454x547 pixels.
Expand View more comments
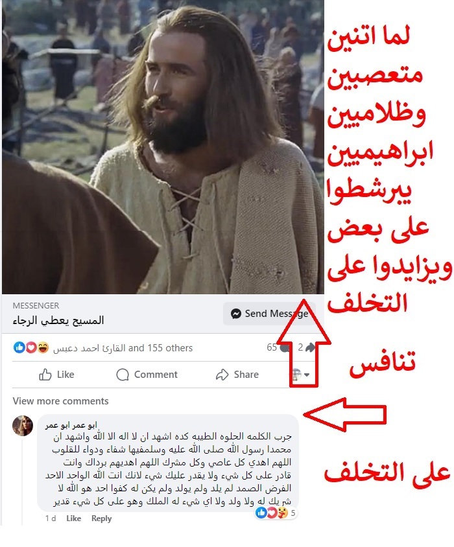[x=60, y=401]
